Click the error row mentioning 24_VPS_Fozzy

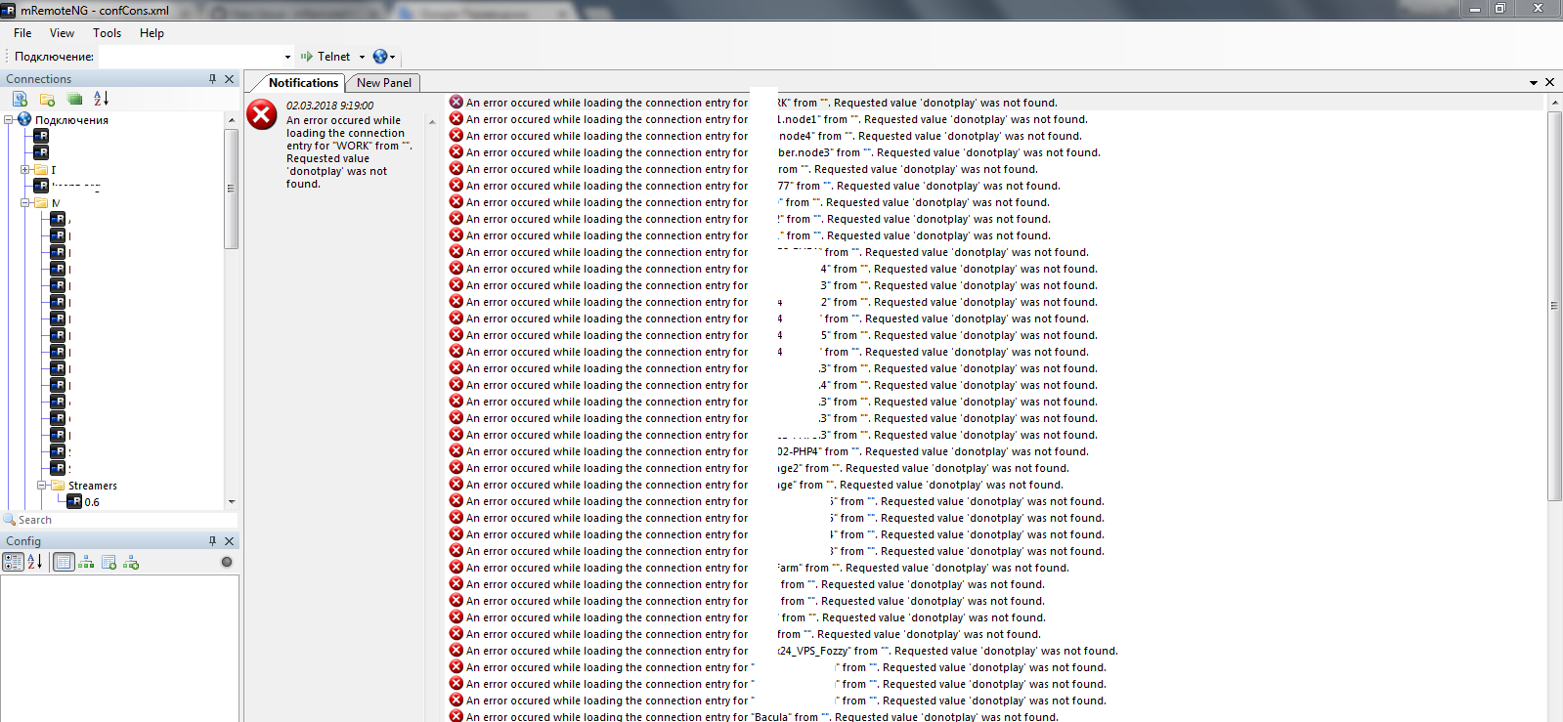(x=783, y=651)
